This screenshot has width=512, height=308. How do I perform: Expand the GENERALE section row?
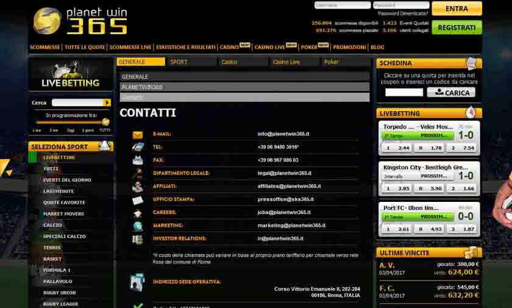tap(244, 76)
